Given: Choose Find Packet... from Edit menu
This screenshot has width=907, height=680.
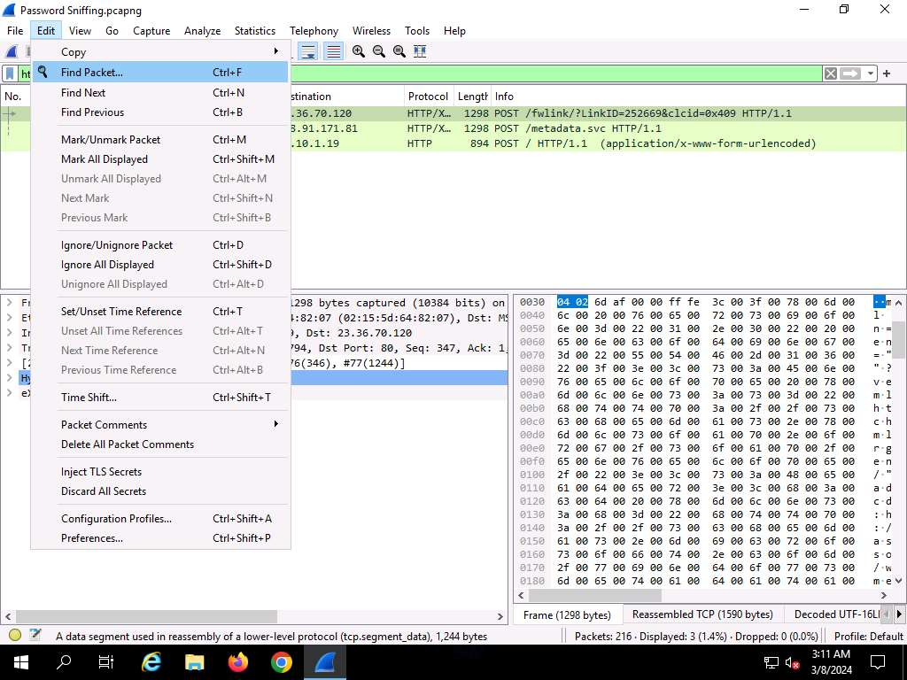Looking at the screenshot, I should 92,73.
